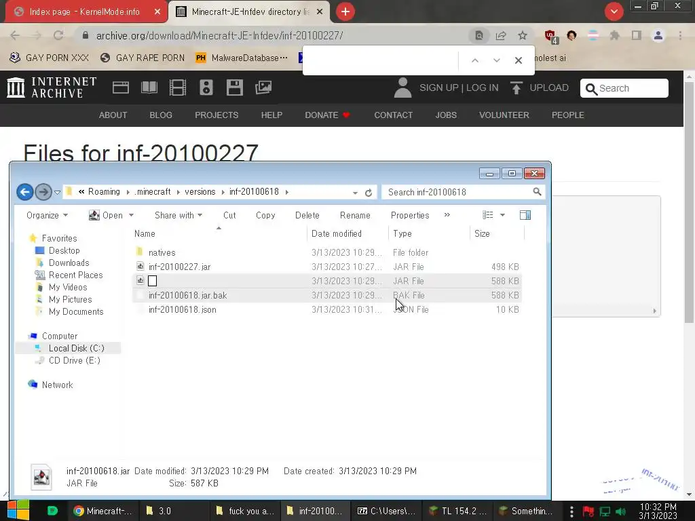The height and width of the screenshot is (521, 695).
Task: Open the Chrome profile icon
Action: 658,35
